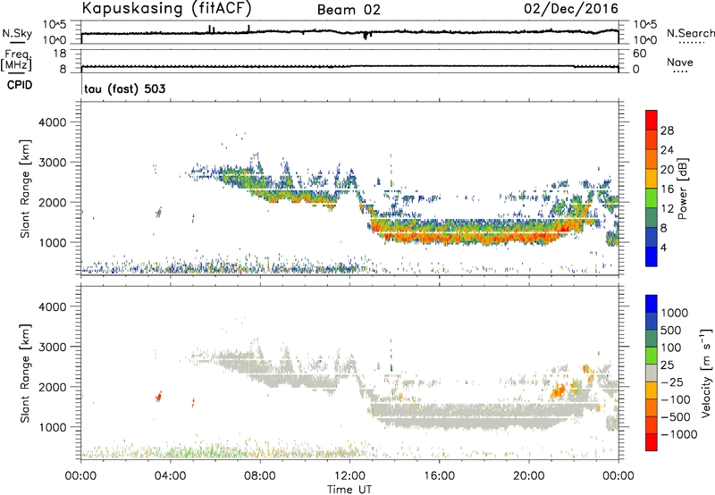The image size is (715, 495).
Task: Click the '-1000' label on the Velocity colorbar
Action: click(678, 434)
